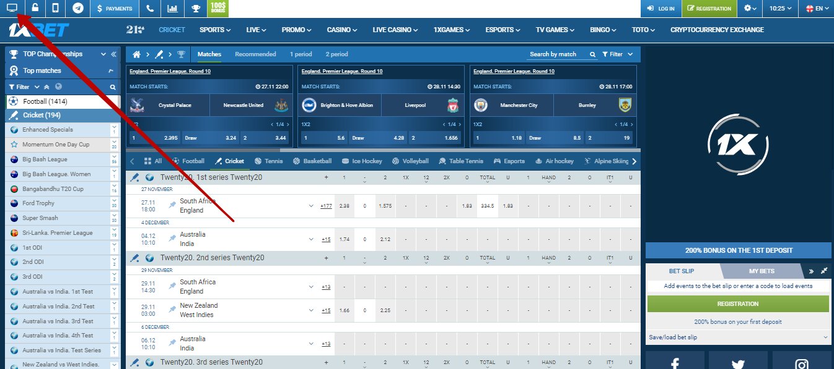
Task: Open the MY BETS tab
Action: pyautogui.click(x=762, y=271)
